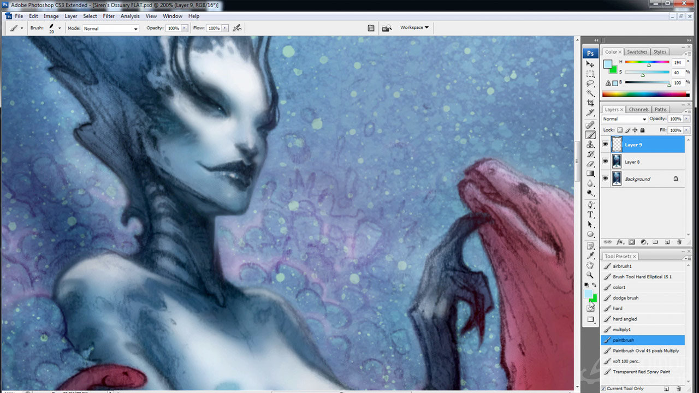Select the Rectangular Marquee tool

coord(590,74)
